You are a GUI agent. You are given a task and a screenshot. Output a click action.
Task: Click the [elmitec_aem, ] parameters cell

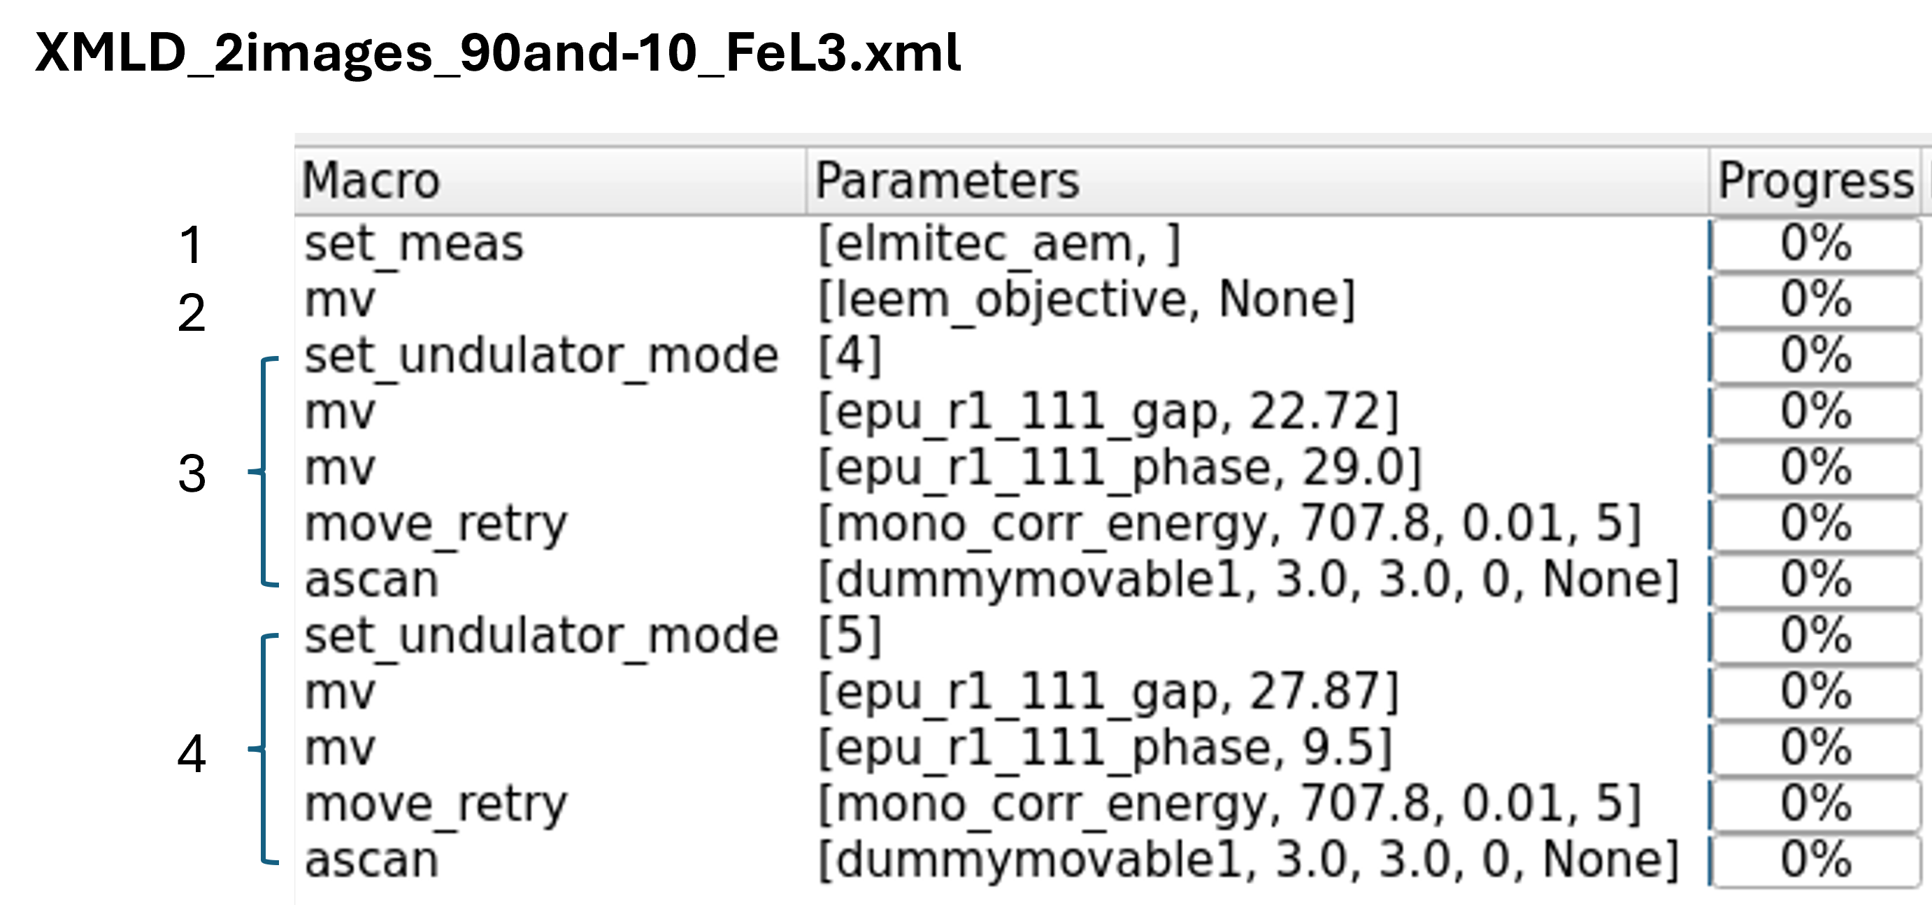tap(999, 245)
